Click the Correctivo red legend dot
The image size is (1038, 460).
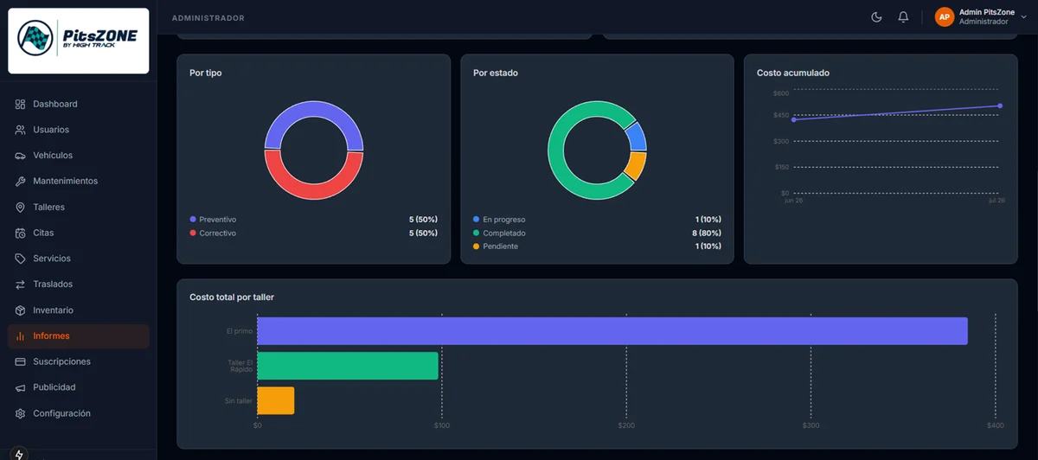click(193, 233)
